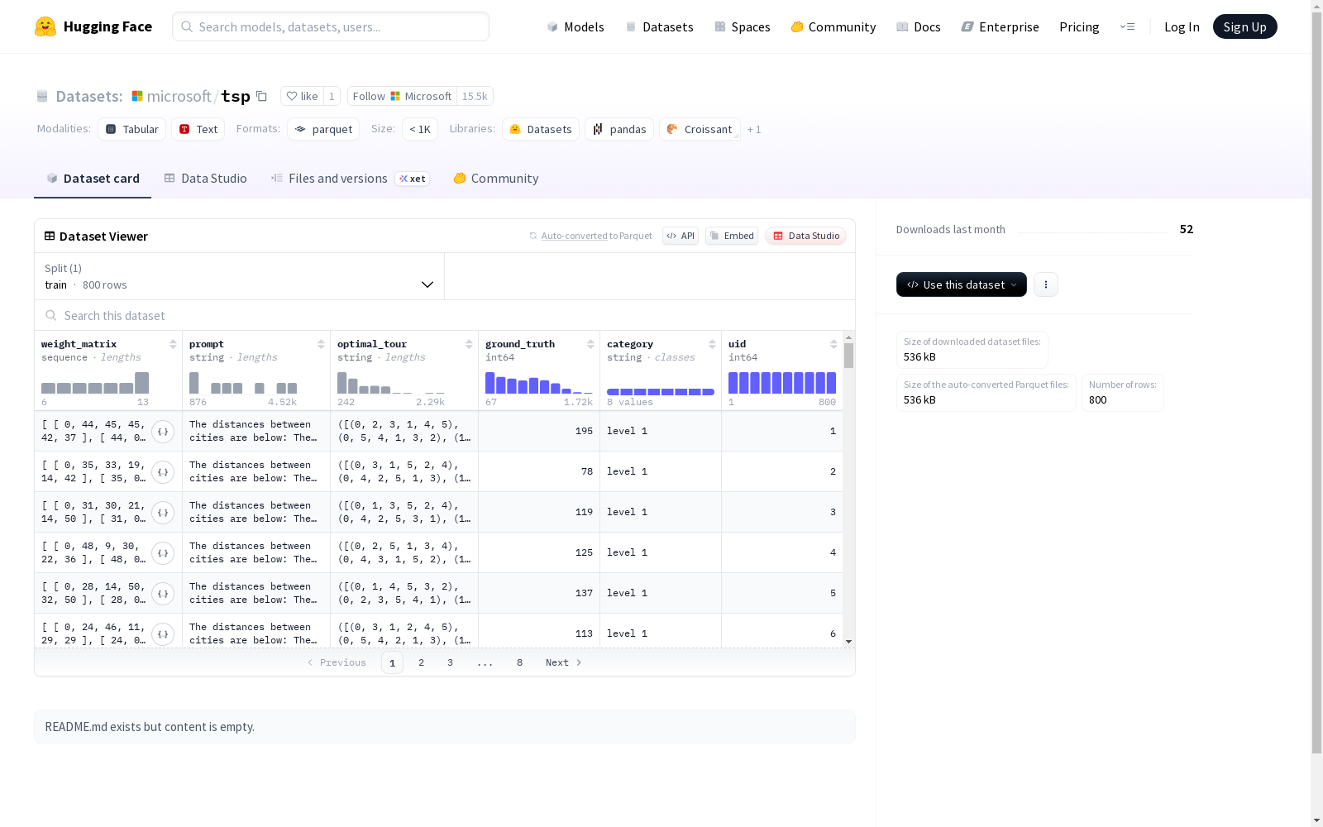Go to page 3 of results

pyautogui.click(x=451, y=662)
